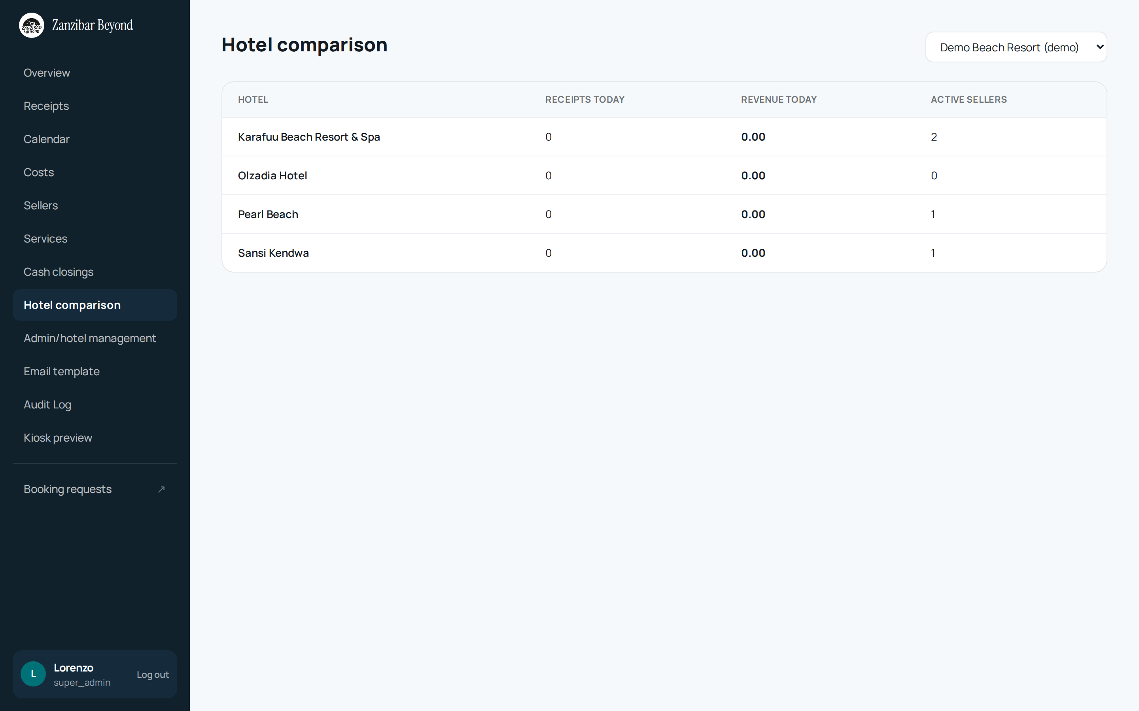Screen dimensions: 1139x711
Task: Select Hotel comparison menu item
Action: (x=95, y=305)
